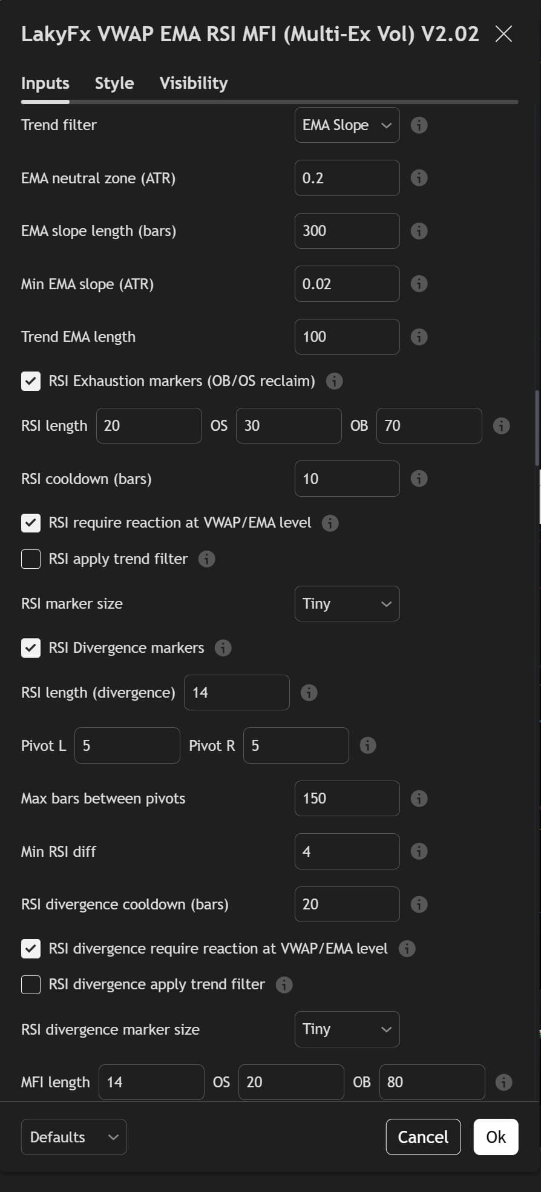View info for RSI cooldown (bars)

click(418, 479)
